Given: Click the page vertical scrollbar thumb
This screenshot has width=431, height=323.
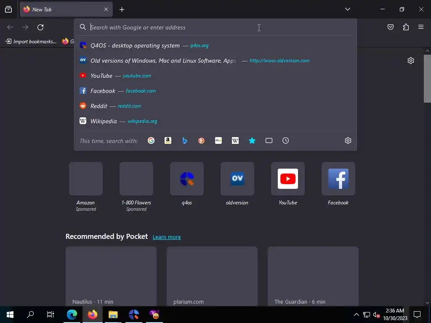Looking at the screenshot, I should [427, 79].
